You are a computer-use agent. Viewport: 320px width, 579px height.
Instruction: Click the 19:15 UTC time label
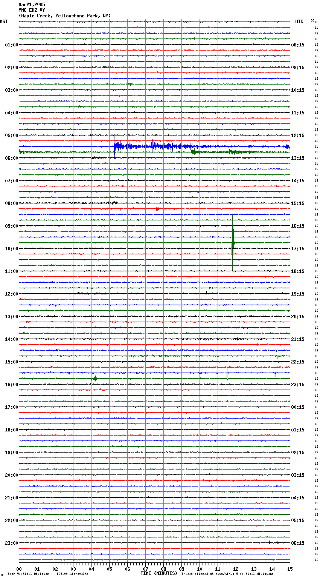[298, 294]
